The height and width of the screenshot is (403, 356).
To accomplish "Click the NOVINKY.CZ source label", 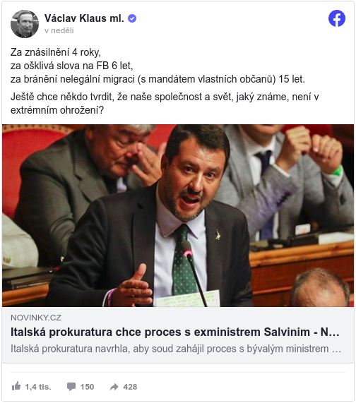I will (36, 318).
